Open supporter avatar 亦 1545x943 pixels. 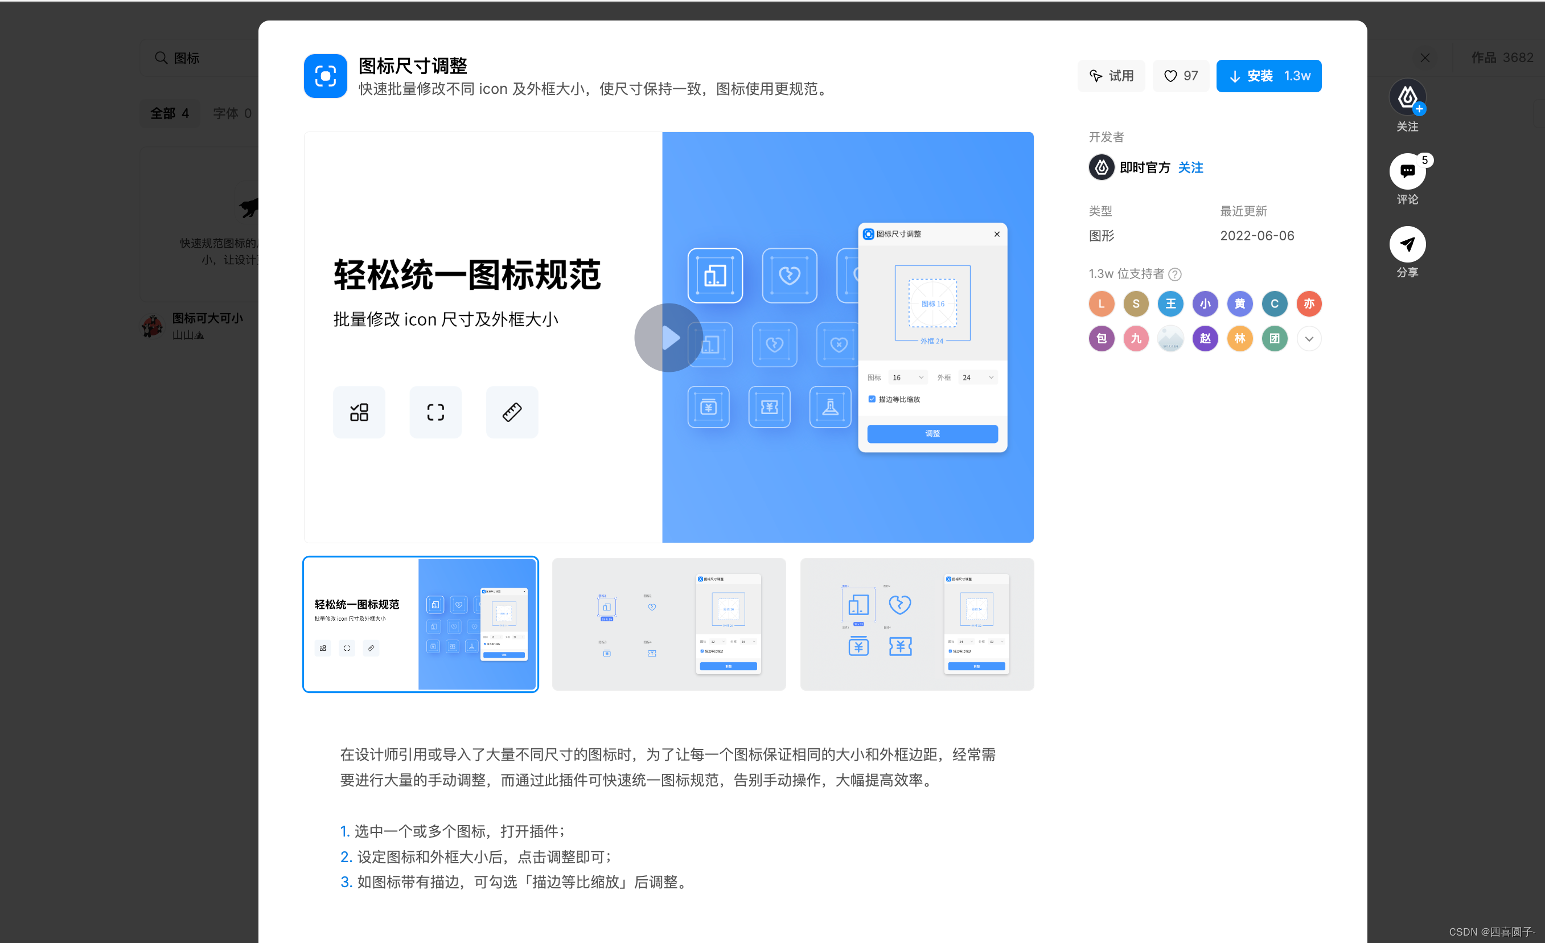1309,304
